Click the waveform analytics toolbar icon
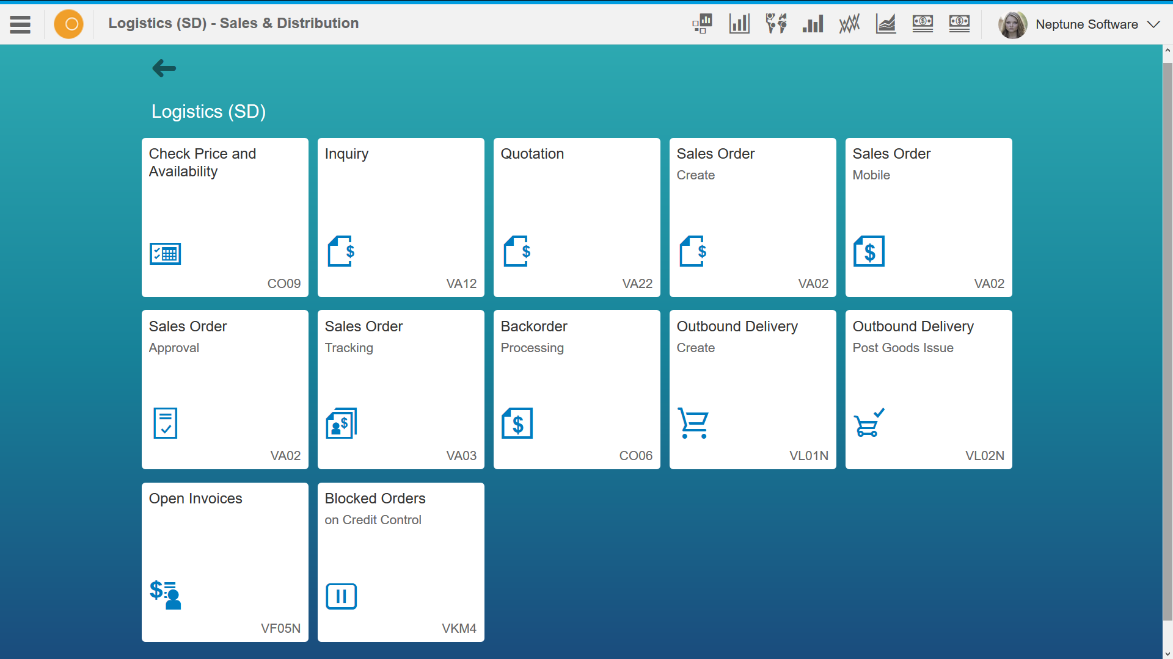 point(849,23)
